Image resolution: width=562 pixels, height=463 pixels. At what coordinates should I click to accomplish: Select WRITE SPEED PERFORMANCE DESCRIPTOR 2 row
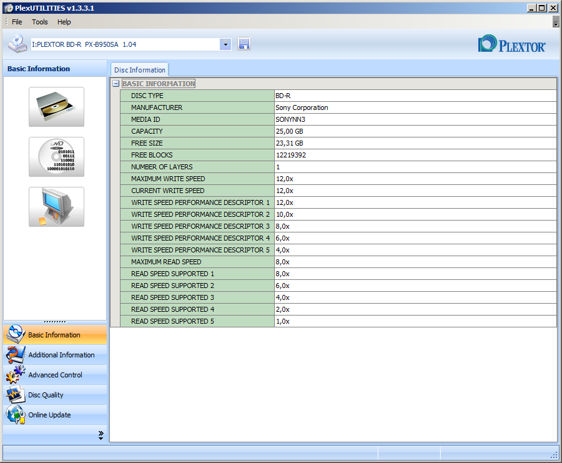tap(338, 214)
